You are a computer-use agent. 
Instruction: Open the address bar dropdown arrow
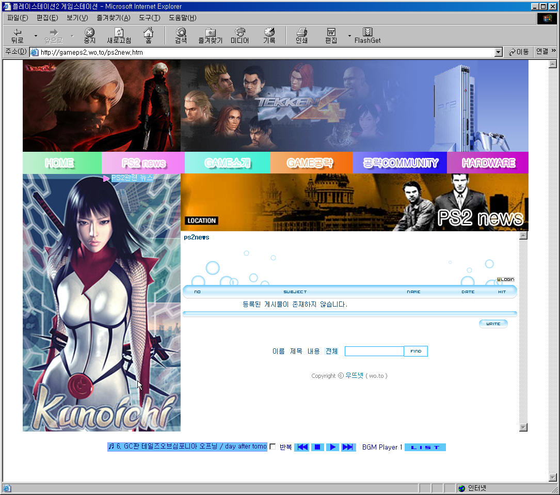(x=499, y=53)
